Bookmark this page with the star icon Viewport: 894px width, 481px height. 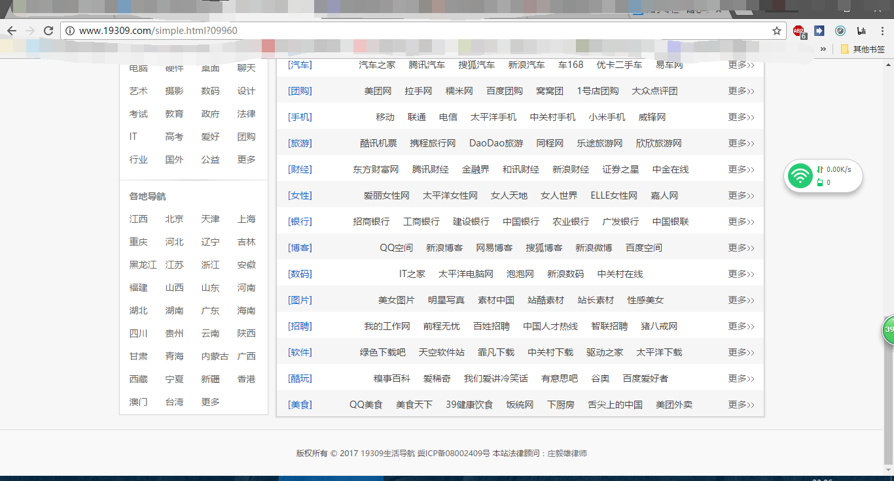pos(777,31)
